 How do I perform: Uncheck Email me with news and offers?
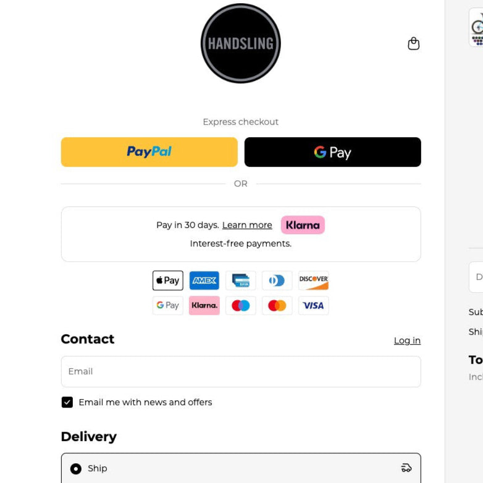click(x=67, y=402)
